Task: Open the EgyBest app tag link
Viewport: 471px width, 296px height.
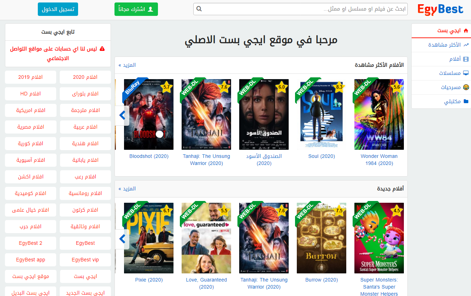Action: (31, 260)
